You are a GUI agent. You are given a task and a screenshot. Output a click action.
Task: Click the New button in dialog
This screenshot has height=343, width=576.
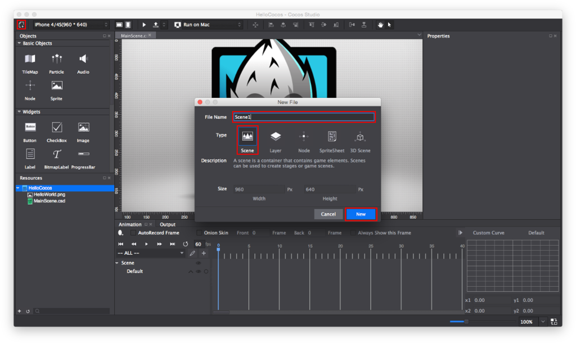click(x=361, y=214)
